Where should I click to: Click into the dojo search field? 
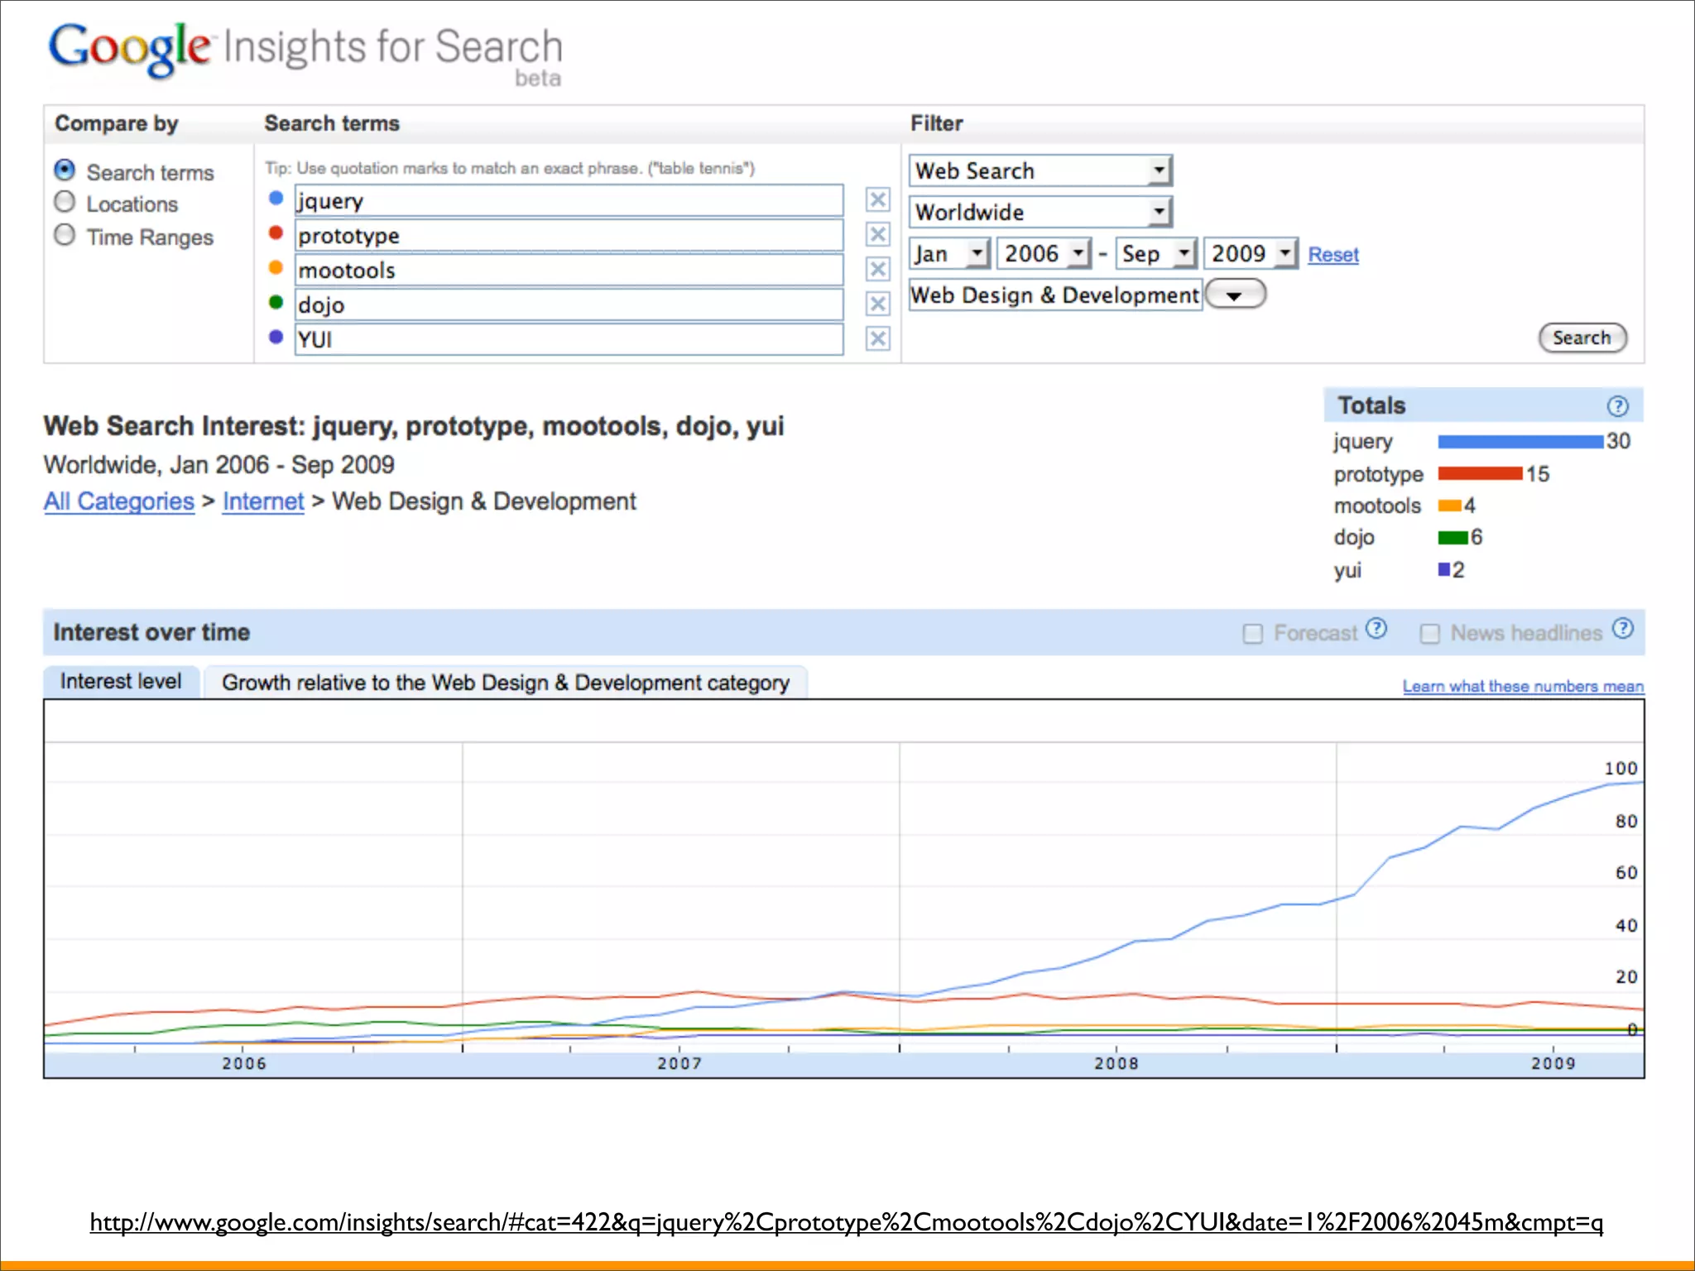click(569, 305)
